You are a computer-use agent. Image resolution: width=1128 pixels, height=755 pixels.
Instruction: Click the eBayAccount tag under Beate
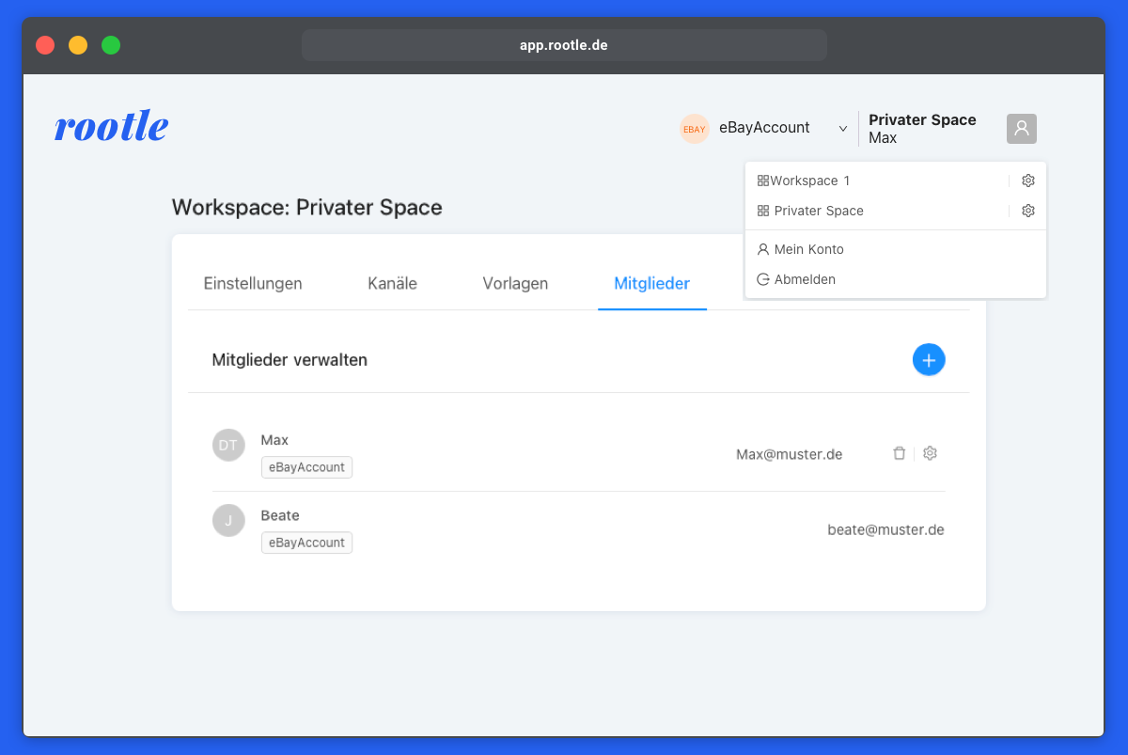[306, 543]
